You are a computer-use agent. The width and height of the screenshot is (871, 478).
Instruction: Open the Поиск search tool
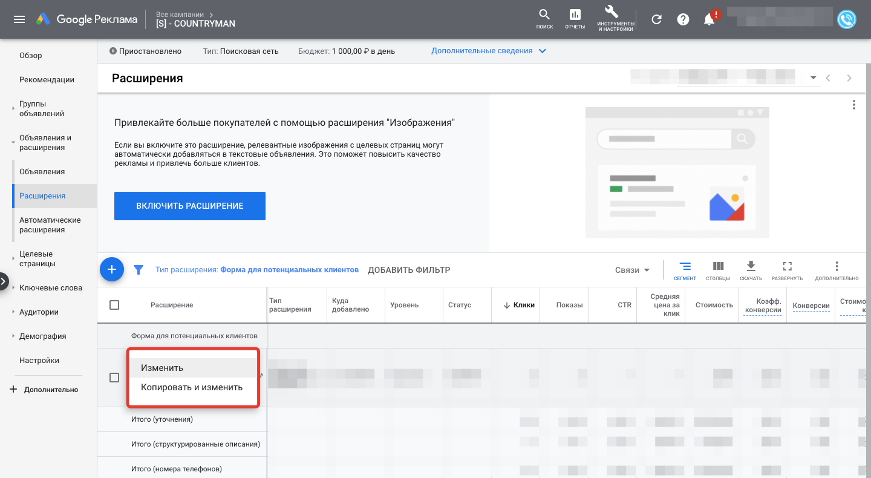point(544,19)
